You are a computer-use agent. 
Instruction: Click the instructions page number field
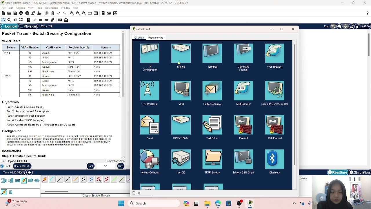(x=106, y=166)
